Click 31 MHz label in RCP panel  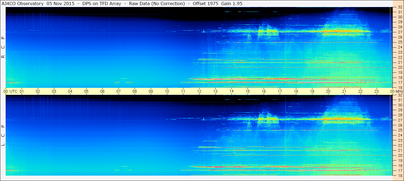pos(400,12)
